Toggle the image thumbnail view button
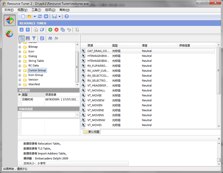Viewport: 223px width, 173px height. click(28, 38)
